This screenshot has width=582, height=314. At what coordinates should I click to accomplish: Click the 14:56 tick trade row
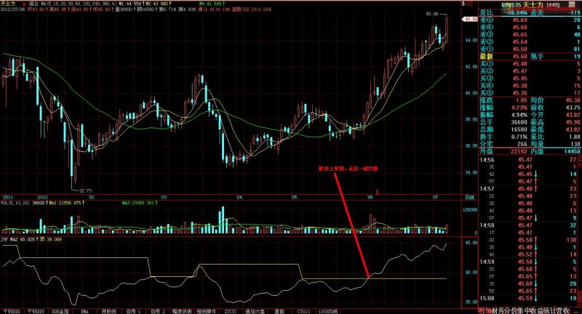click(x=530, y=160)
